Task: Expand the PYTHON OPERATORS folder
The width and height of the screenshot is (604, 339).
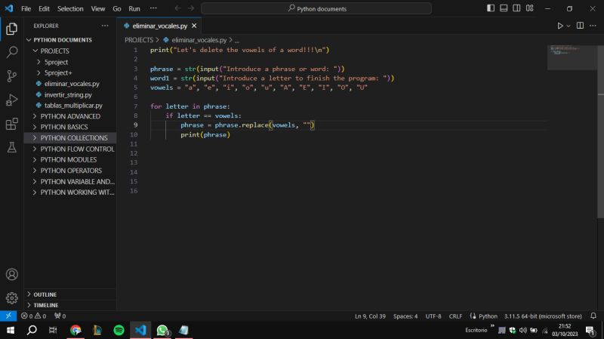Action: click(x=71, y=171)
